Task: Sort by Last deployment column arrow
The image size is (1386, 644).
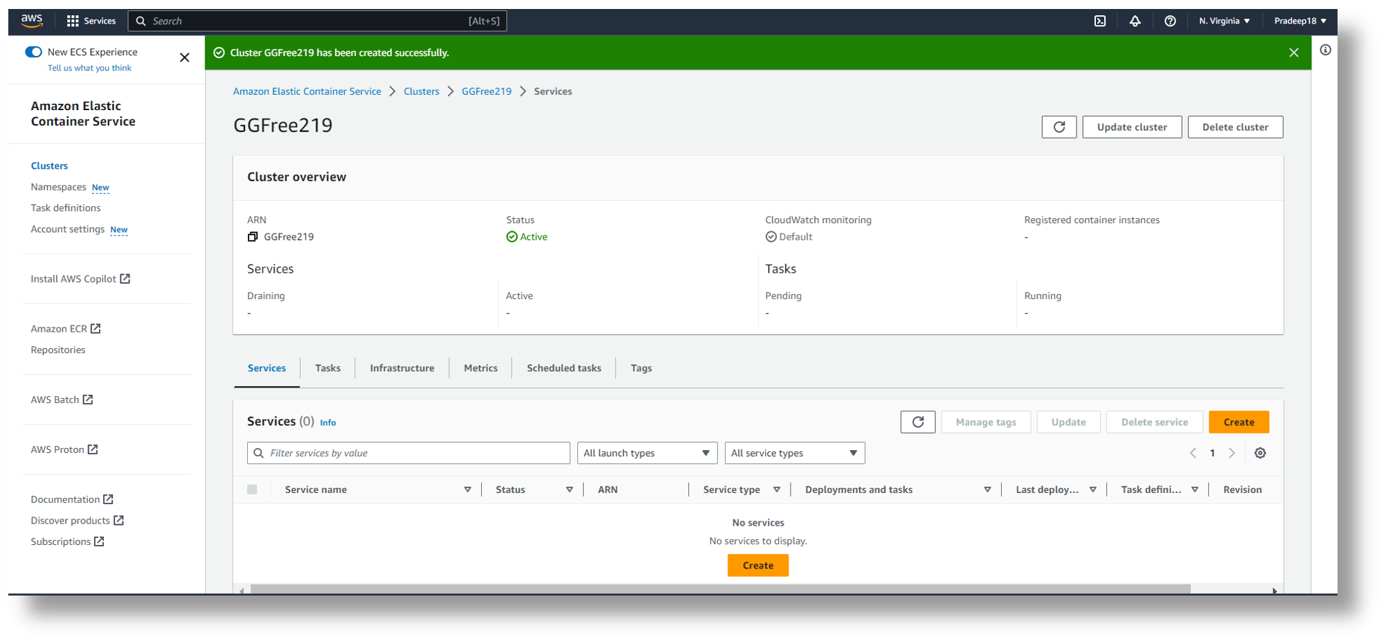Action: [1092, 490]
